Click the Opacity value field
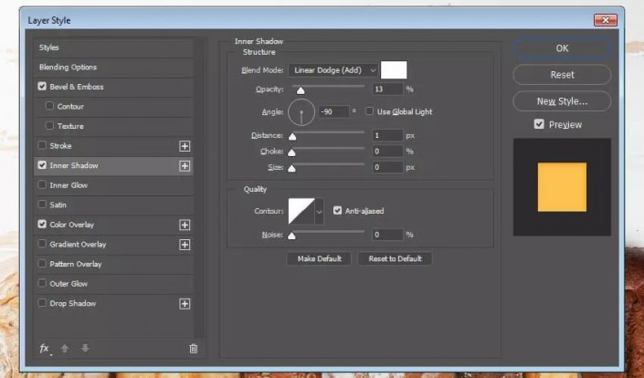The height and width of the screenshot is (378, 644). 387,89
